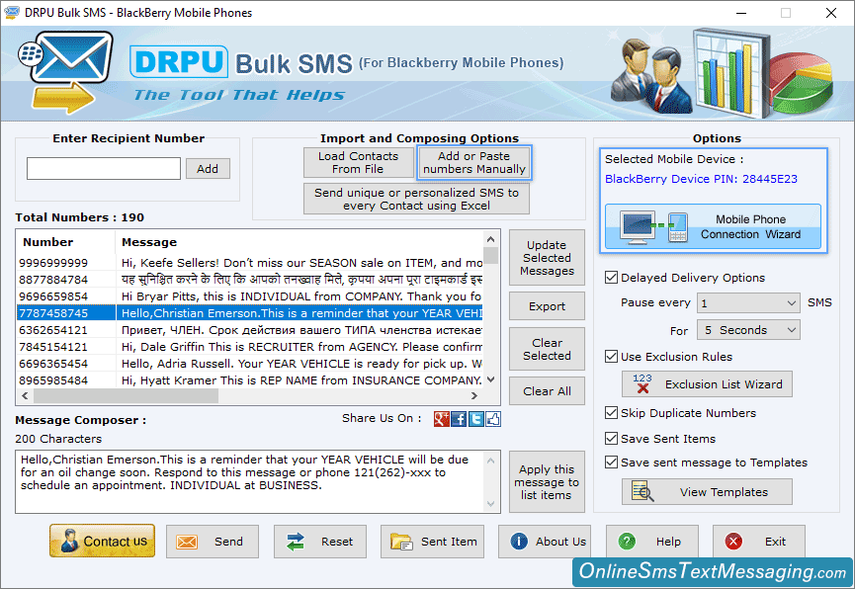This screenshot has height=589, width=855.
Task: Toggle Use Exclusion Rules checkbox
Action: pyautogui.click(x=611, y=356)
